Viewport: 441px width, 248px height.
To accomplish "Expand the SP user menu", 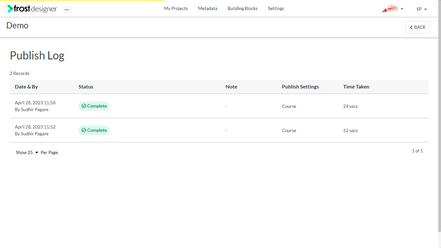I will [x=422, y=9].
